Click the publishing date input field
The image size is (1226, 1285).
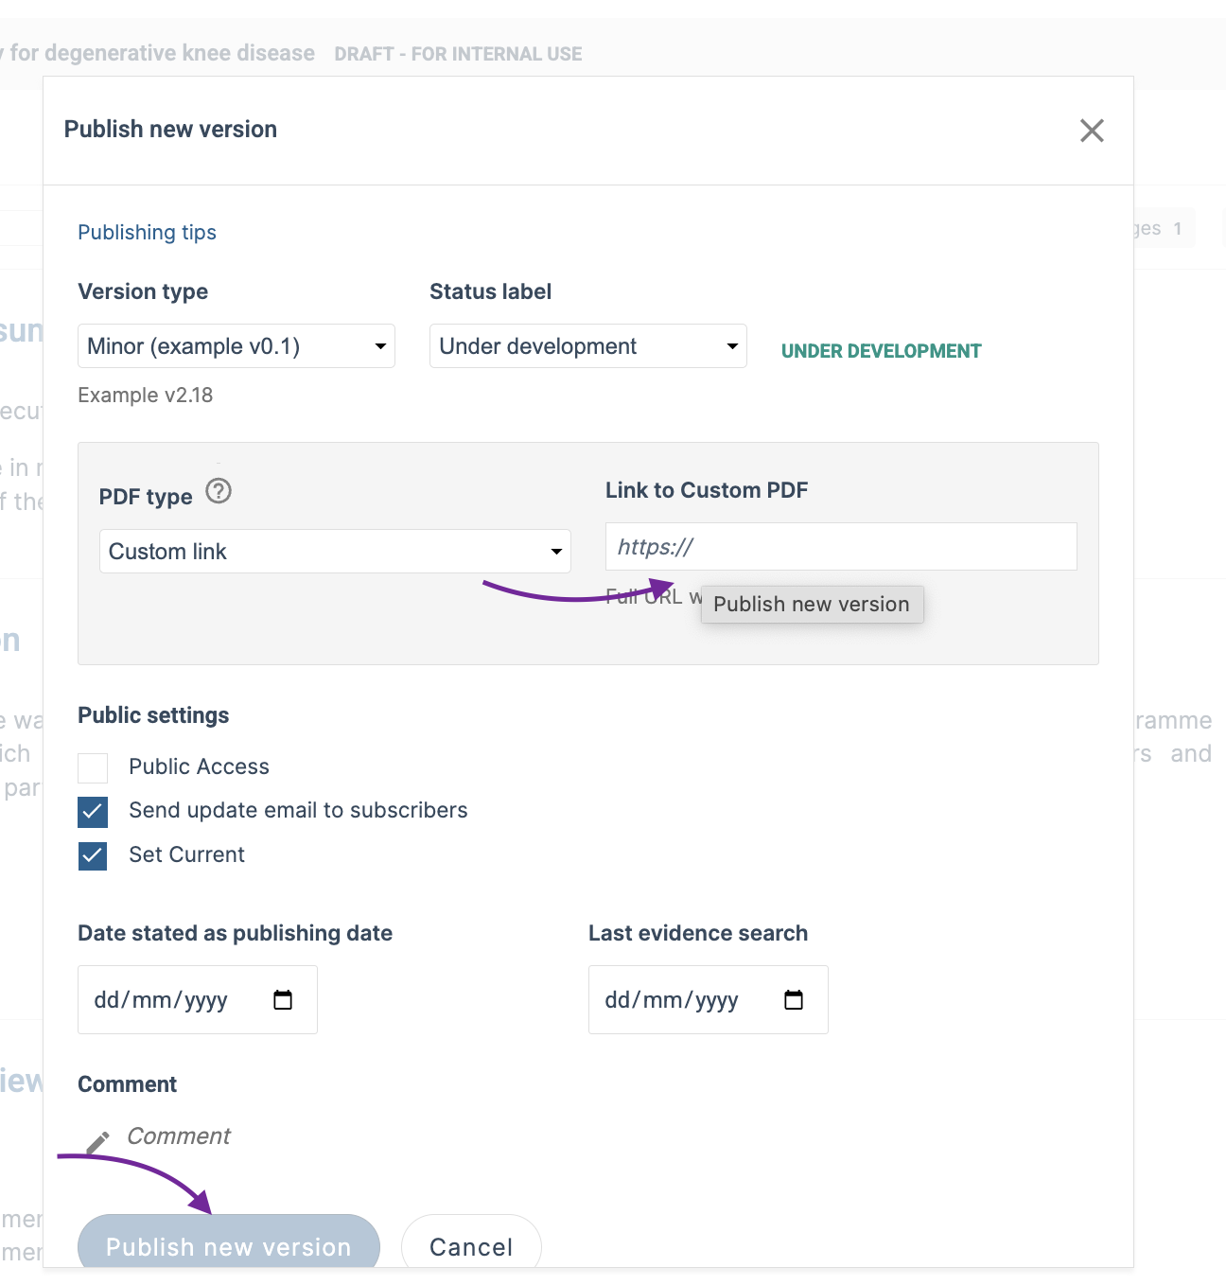pyautogui.click(x=198, y=1000)
